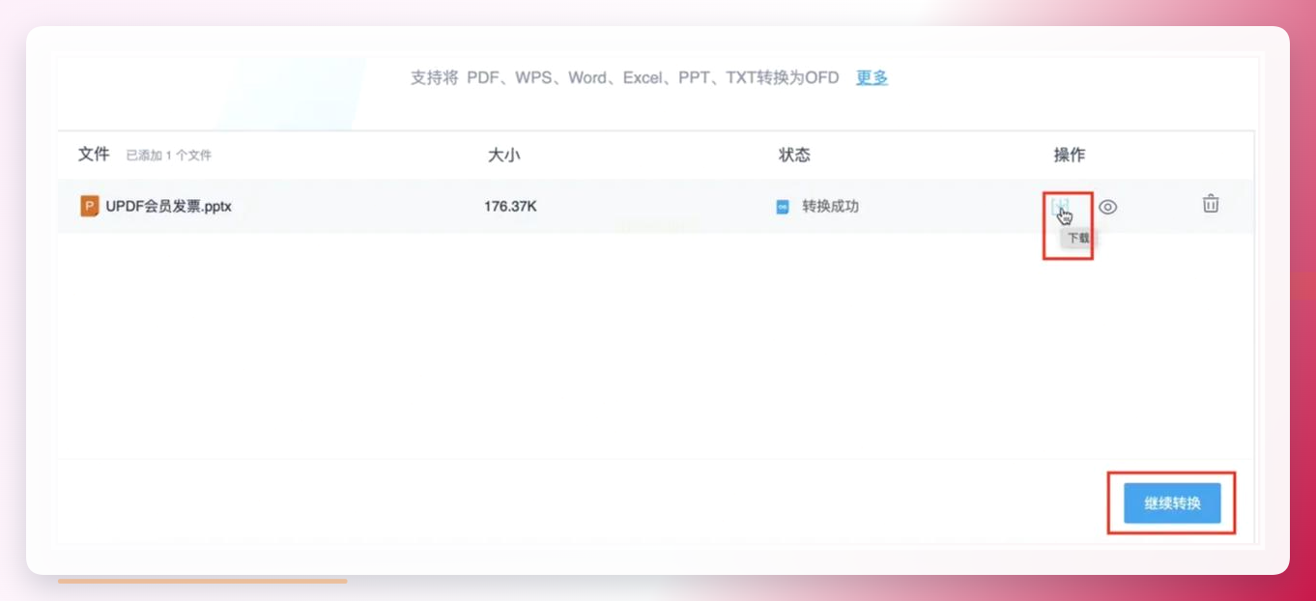The width and height of the screenshot is (1316, 601).
Task: Click the 转换成功 status text
Action: (x=830, y=206)
